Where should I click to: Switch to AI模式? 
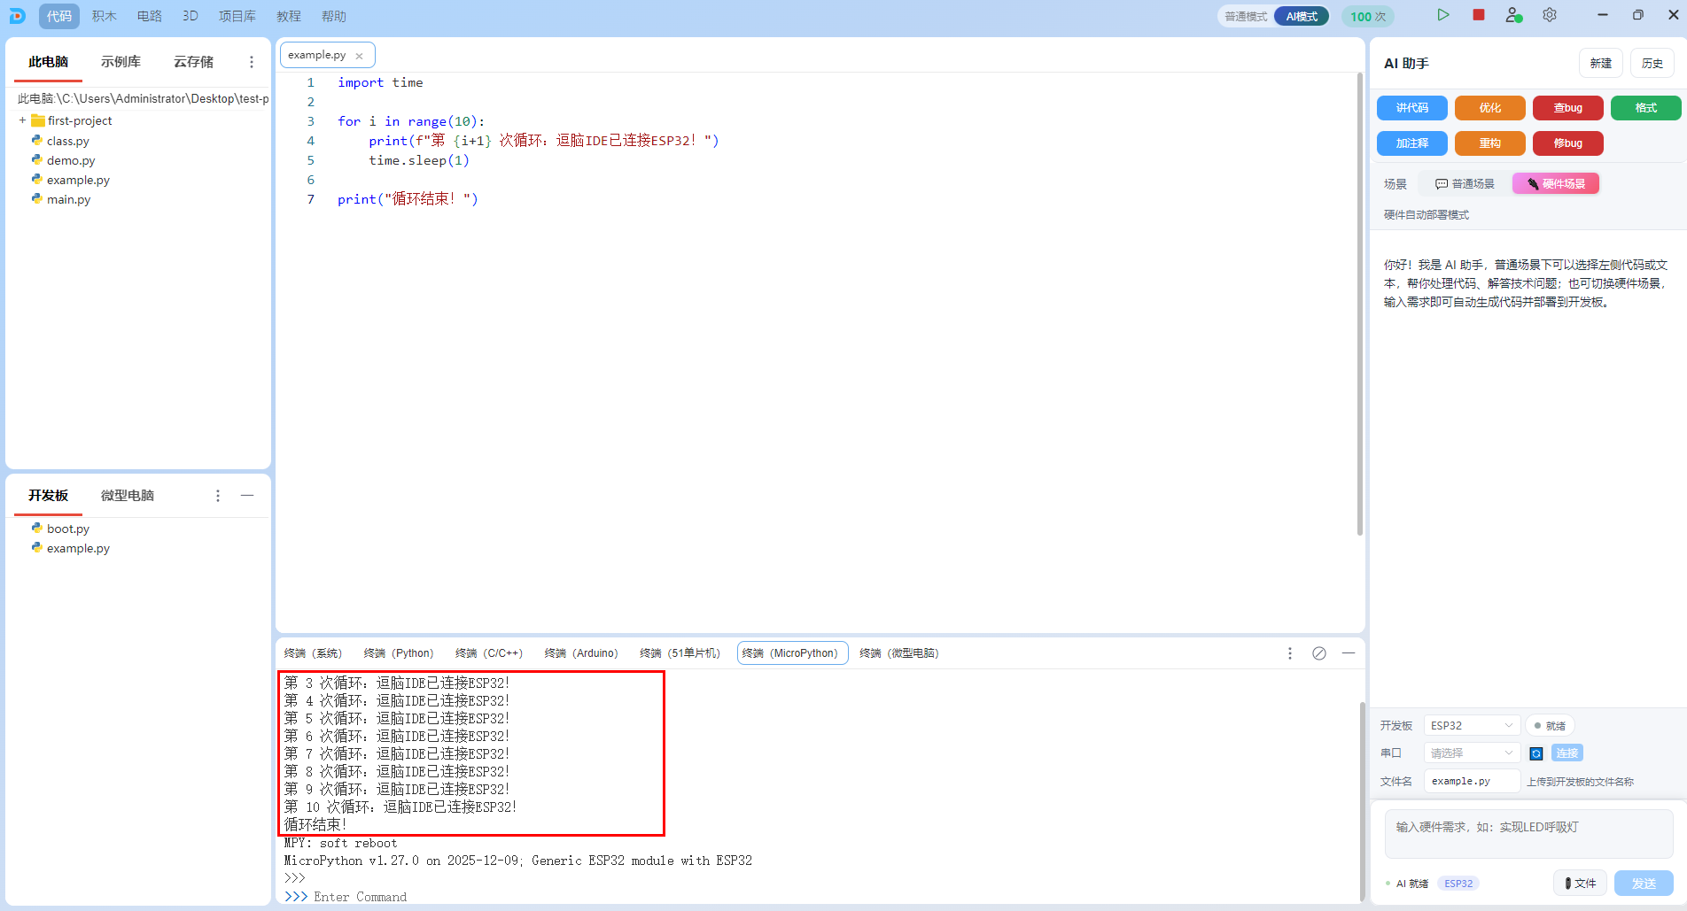pyautogui.click(x=1302, y=17)
